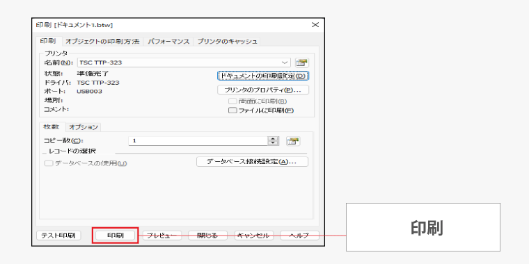Open the プレビュー button
529x264 pixels.
click(162, 236)
